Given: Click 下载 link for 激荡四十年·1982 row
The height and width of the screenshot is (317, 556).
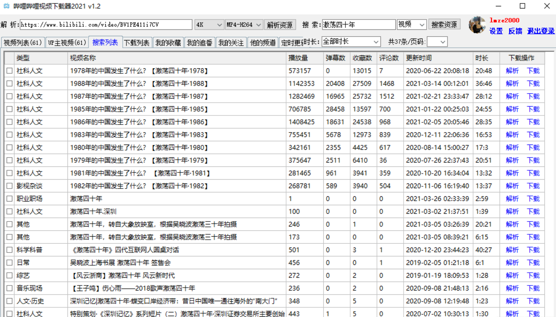Looking at the screenshot, I should pos(533,186).
